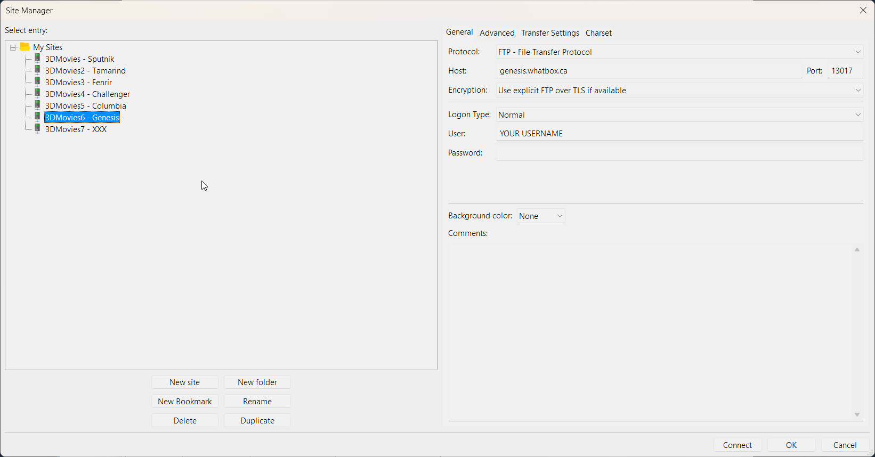
Task: Click server icon beside 3DMovies5 - Columbia
Action: point(37,105)
